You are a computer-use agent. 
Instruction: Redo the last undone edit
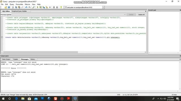pyautogui.click(x=29, y=7)
